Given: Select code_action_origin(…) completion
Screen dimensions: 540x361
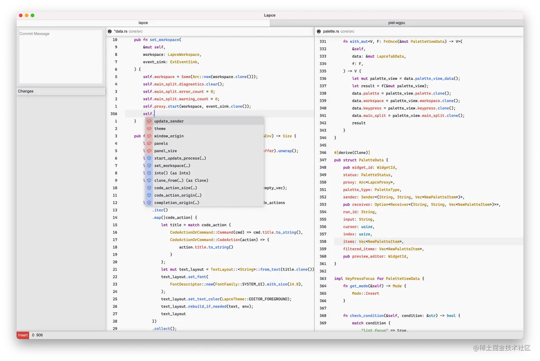Looking at the screenshot, I should (x=205, y=195).
